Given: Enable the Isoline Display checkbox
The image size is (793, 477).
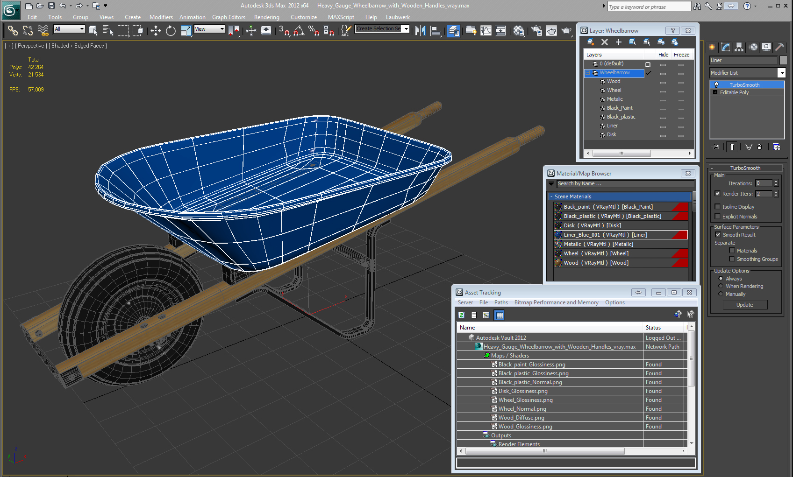Looking at the screenshot, I should pyautogui.click(x=718, y=206).
